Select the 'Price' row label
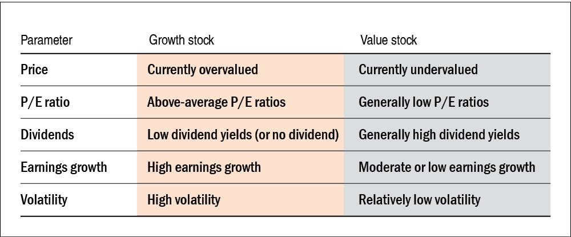 click(x=34, y=70)
